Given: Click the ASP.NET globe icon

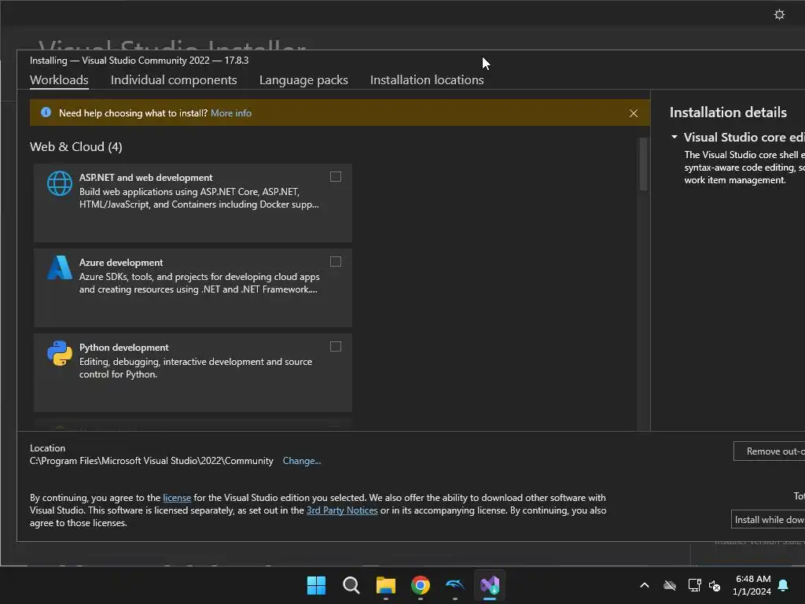Looking at the screenshot, I should pos(60,183).
